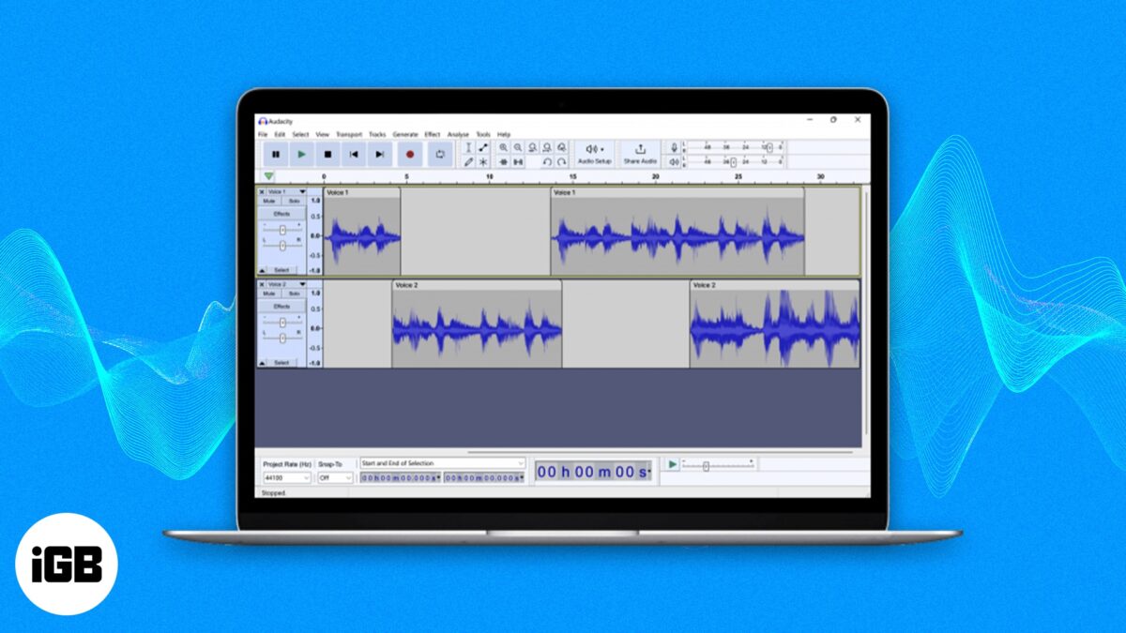
Task: Click the Undo arrow icon
Action: pyautogui.click(x=547, y=161)
